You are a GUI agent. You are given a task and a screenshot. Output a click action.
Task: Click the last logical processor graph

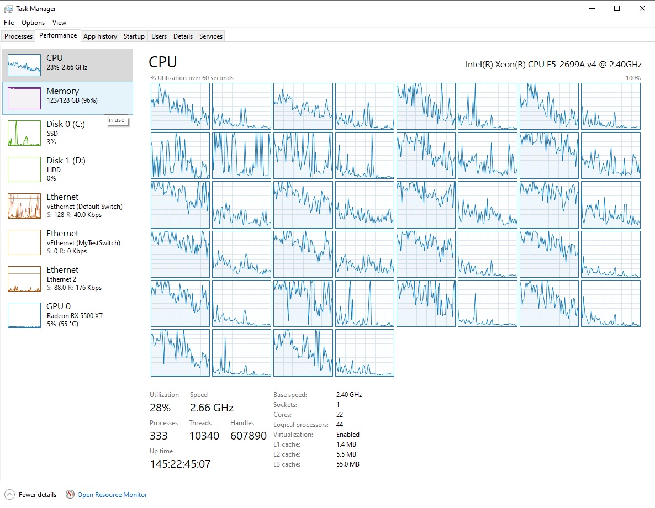point(365,353)
